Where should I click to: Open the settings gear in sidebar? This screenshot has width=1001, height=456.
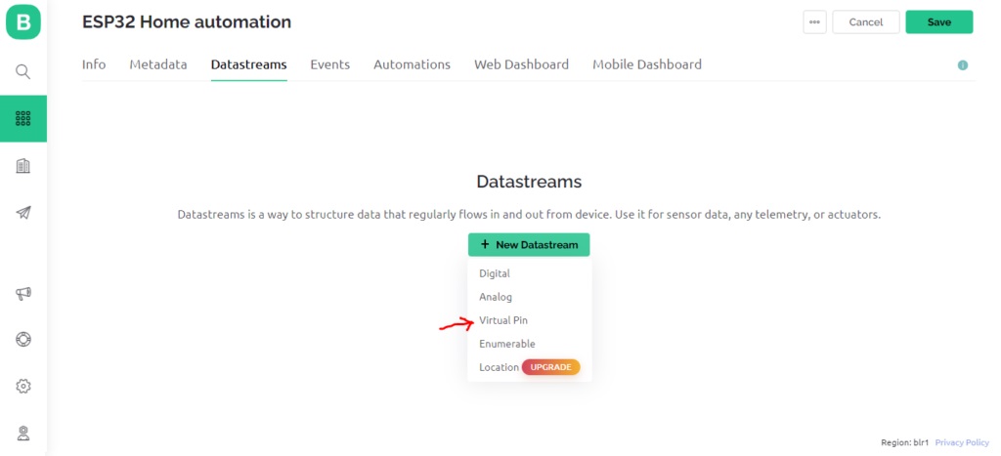[x=23, y=386]
